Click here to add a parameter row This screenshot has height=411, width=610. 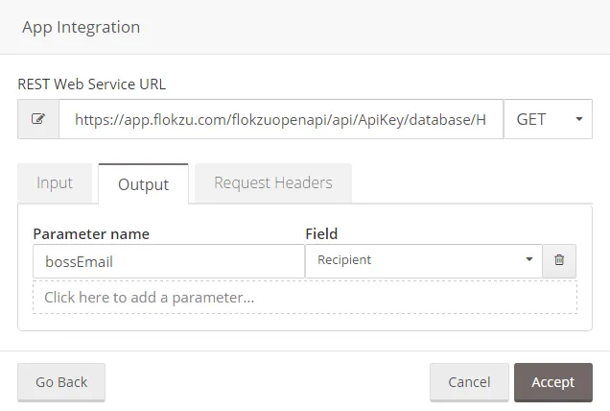click(305, 298)
